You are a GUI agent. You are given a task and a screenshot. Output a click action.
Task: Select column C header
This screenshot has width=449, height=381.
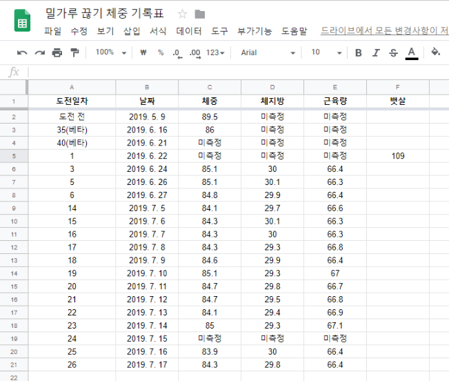pyautogui.click(x=210, y=88)
